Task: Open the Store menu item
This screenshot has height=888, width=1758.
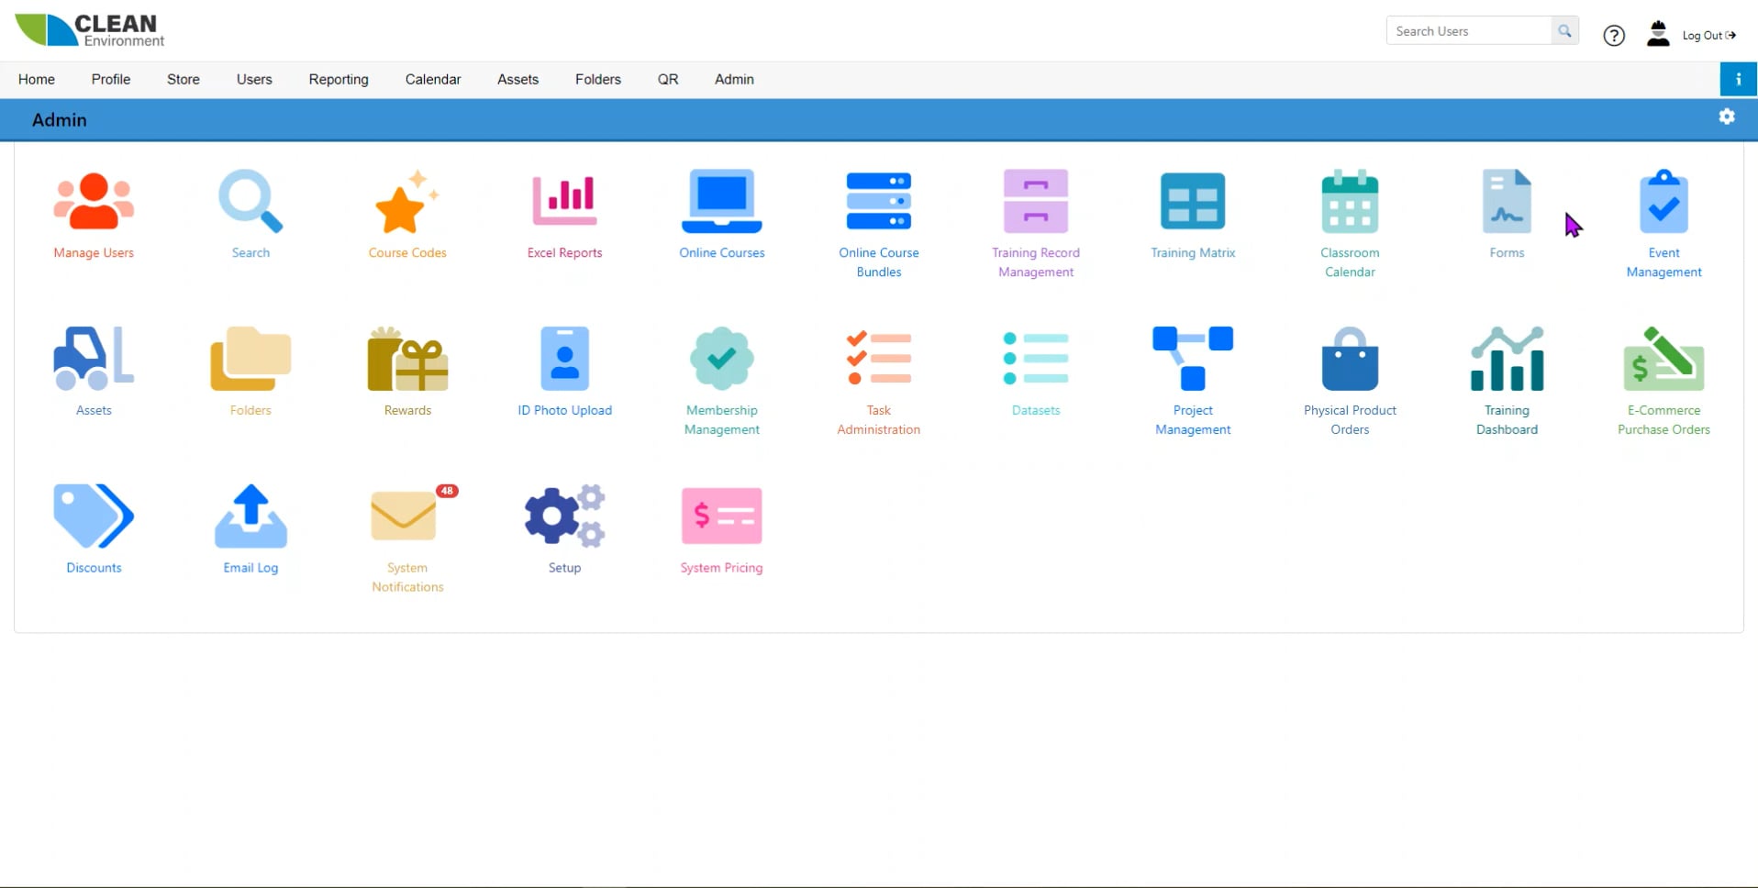Action: pyautogui.click(x=184, y=79)
